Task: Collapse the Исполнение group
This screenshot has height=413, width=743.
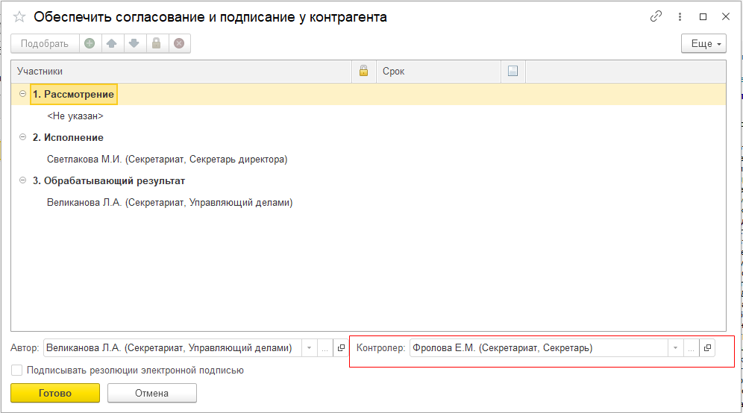Action: coord(22,137)
